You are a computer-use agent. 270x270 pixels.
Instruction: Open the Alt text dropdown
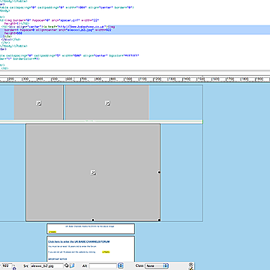[x=121, y=265]
